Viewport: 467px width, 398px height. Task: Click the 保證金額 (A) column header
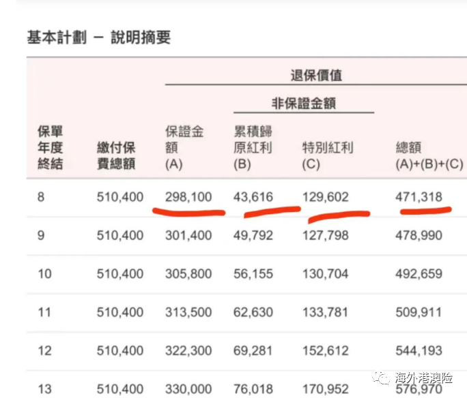click(184, 148)
